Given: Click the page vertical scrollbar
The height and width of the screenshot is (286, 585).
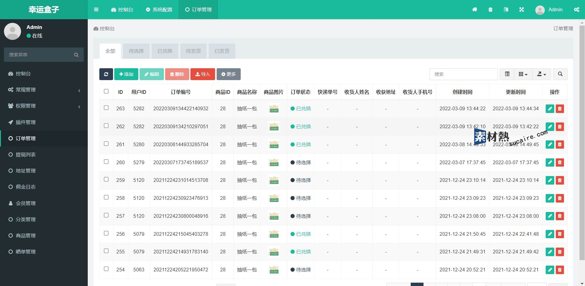Looking at the screenshot, I should pos(582,143).
